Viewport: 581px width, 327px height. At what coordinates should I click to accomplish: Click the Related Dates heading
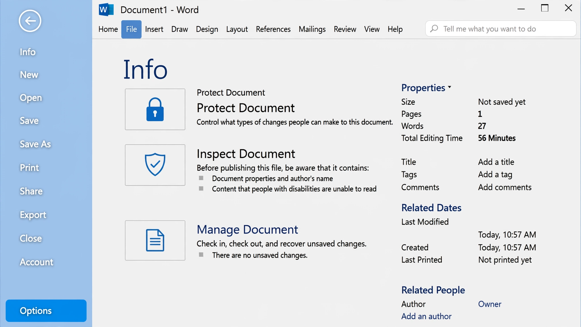[x=431, y=208]
